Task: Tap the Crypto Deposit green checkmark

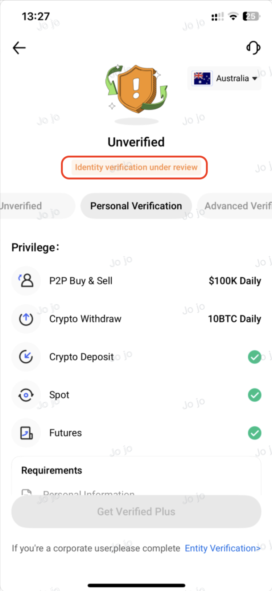Action: pos(255,357)
